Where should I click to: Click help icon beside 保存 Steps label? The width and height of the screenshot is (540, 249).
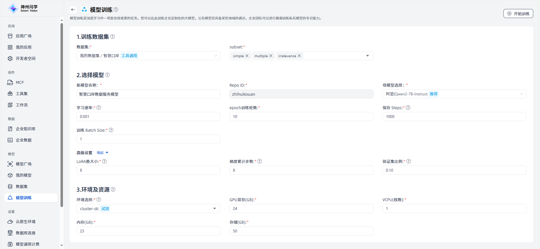[408, 107]
